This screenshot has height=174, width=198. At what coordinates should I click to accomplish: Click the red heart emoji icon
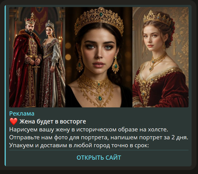(13, 121)
